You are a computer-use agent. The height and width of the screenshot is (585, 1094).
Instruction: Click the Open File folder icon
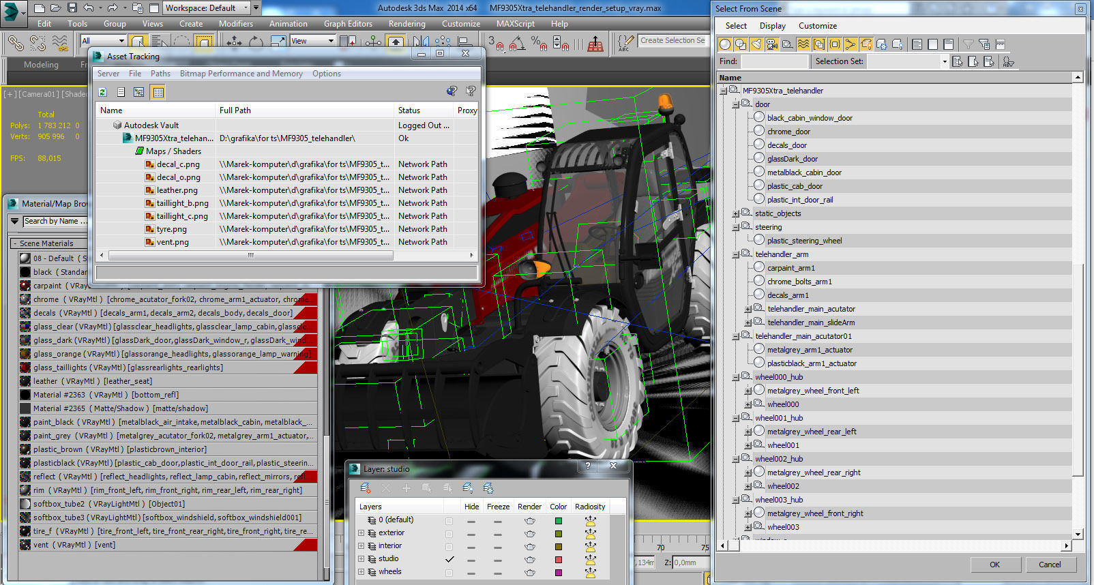(56, 8)
